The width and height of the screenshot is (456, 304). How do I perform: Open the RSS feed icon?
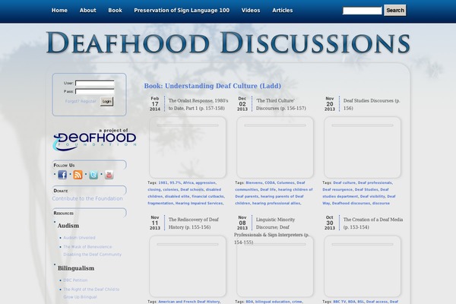pyautogui.click(x=78, y=175)
